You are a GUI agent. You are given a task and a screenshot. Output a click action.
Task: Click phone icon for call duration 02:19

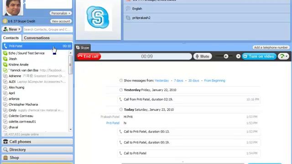point(120,99)
